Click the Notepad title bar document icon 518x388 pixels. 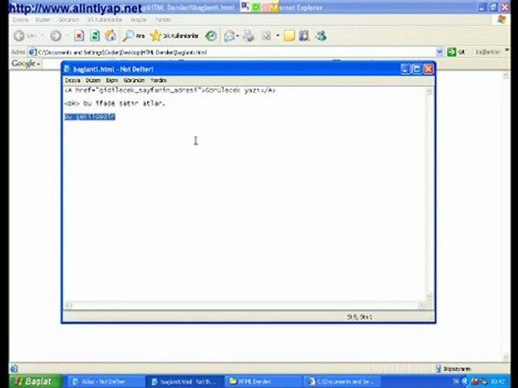[67, 69]
